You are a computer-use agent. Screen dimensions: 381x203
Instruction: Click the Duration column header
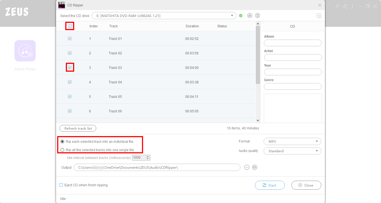tap(192, 26)
